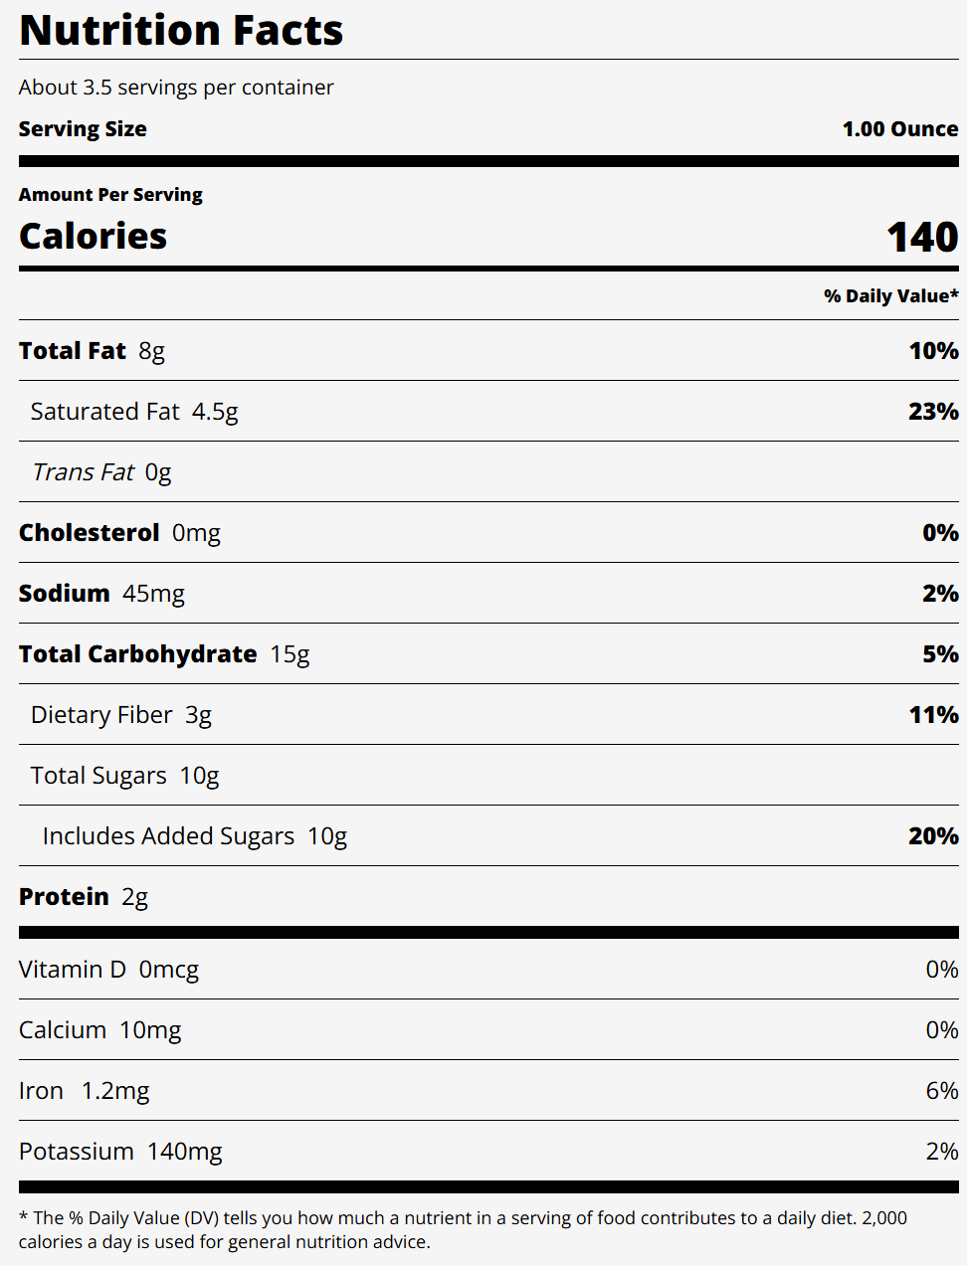Click the 1.00 Ounce serving value
This screenshot has height=1266, width=967.
pos(899,129)
